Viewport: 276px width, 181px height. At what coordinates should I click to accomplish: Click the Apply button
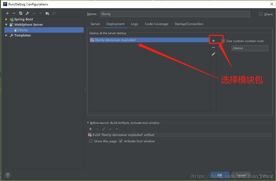263,175
